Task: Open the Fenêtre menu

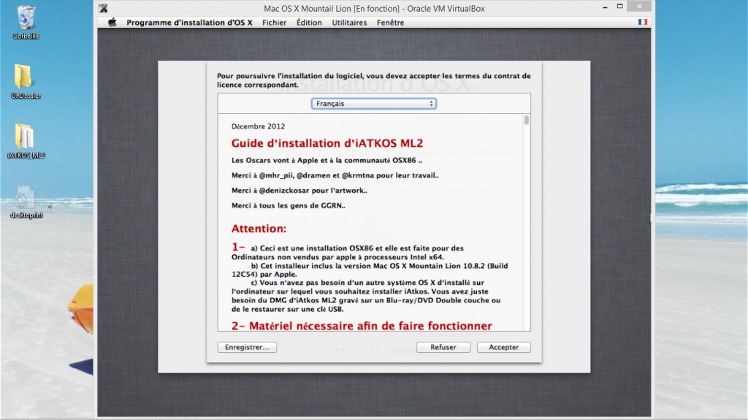Action: click(x=391, y=23)
